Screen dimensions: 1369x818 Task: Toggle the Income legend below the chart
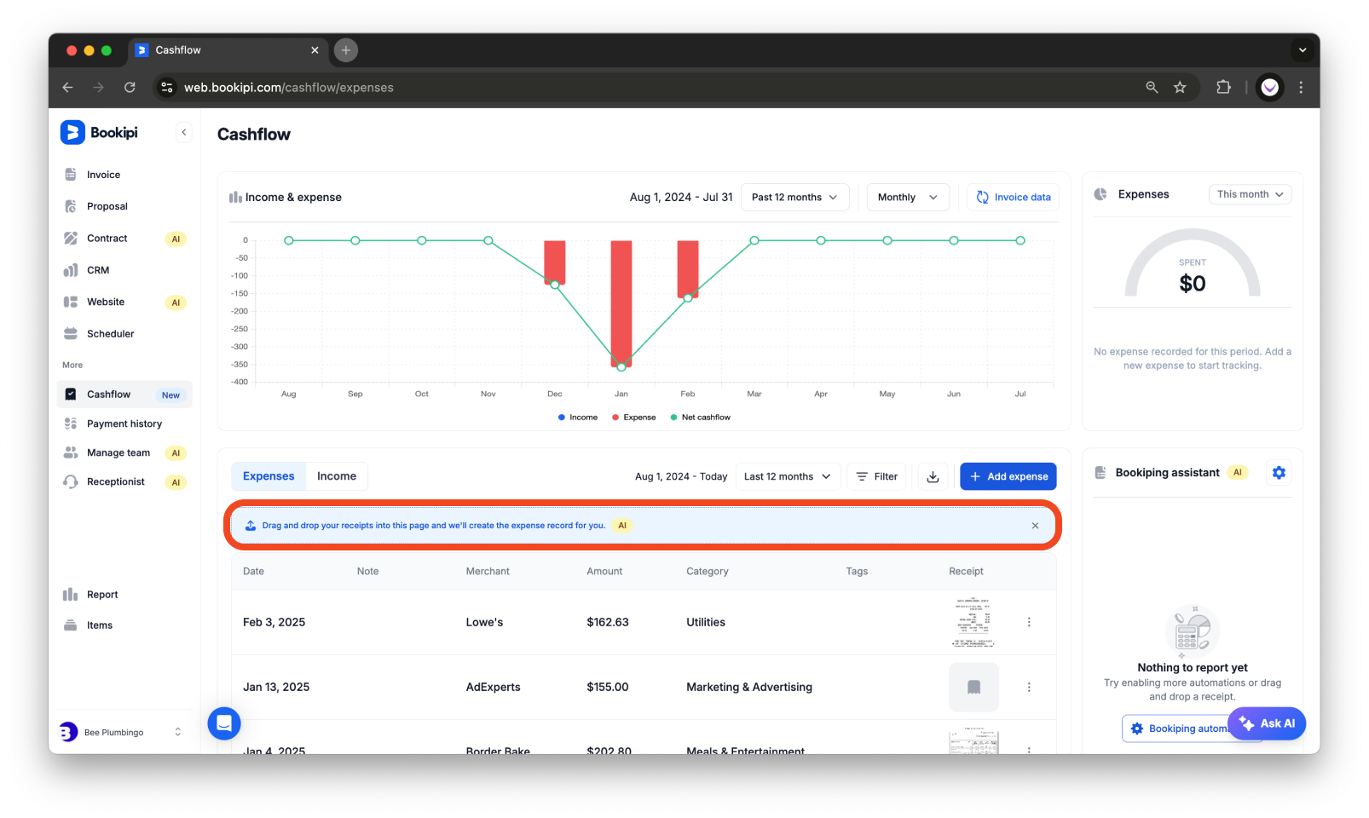point(578,417)
